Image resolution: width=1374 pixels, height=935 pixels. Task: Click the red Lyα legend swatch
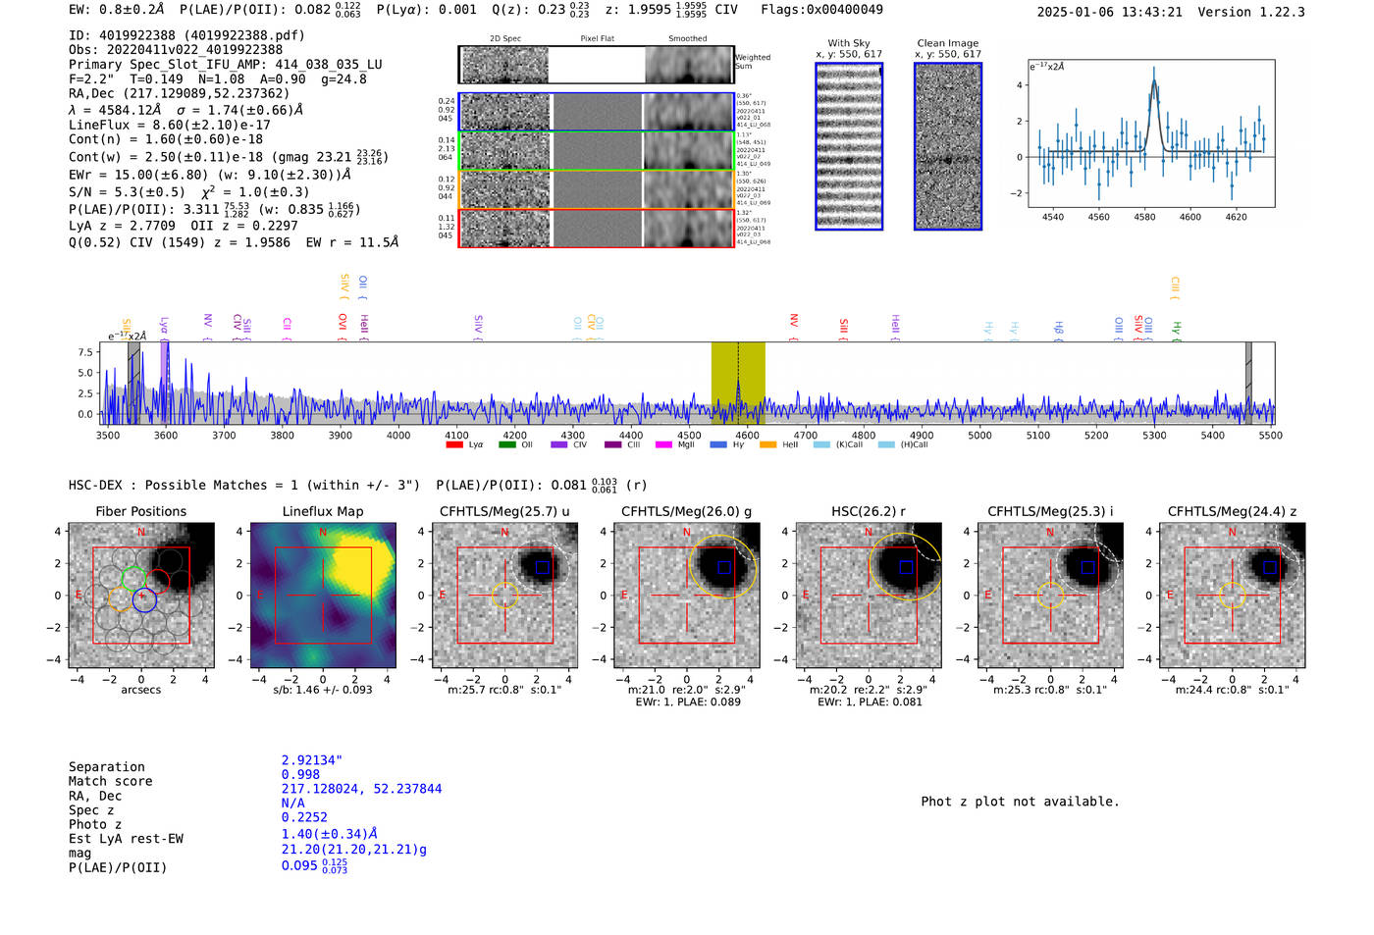(454, 445)
